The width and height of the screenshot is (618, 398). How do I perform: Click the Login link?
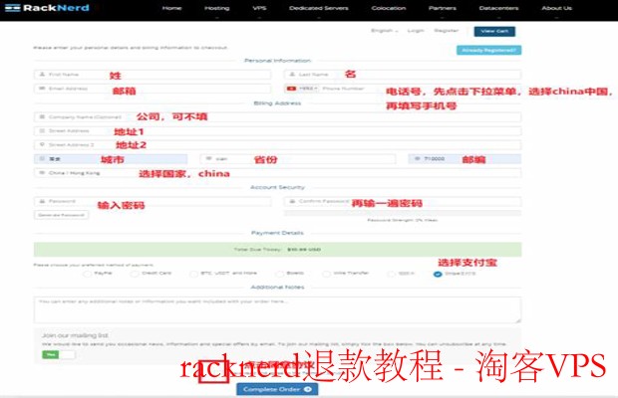(416, 31)
